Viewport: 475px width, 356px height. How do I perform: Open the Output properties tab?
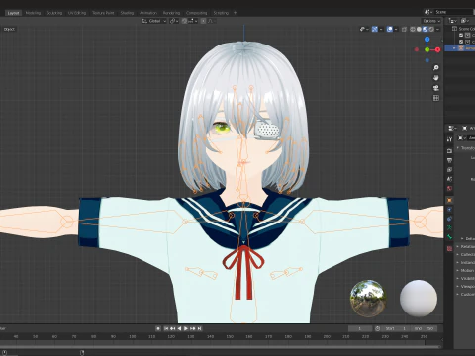(x=449, y=160)
